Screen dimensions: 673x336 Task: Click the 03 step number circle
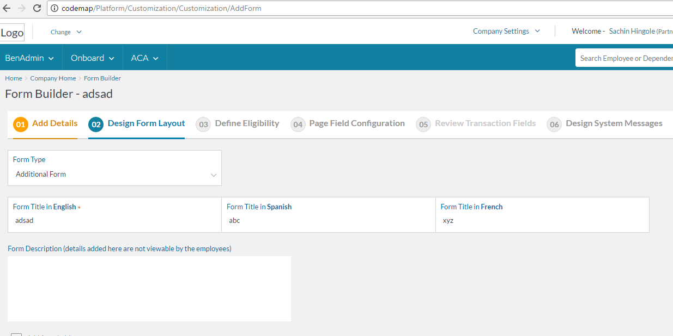[x=203, y=125]
